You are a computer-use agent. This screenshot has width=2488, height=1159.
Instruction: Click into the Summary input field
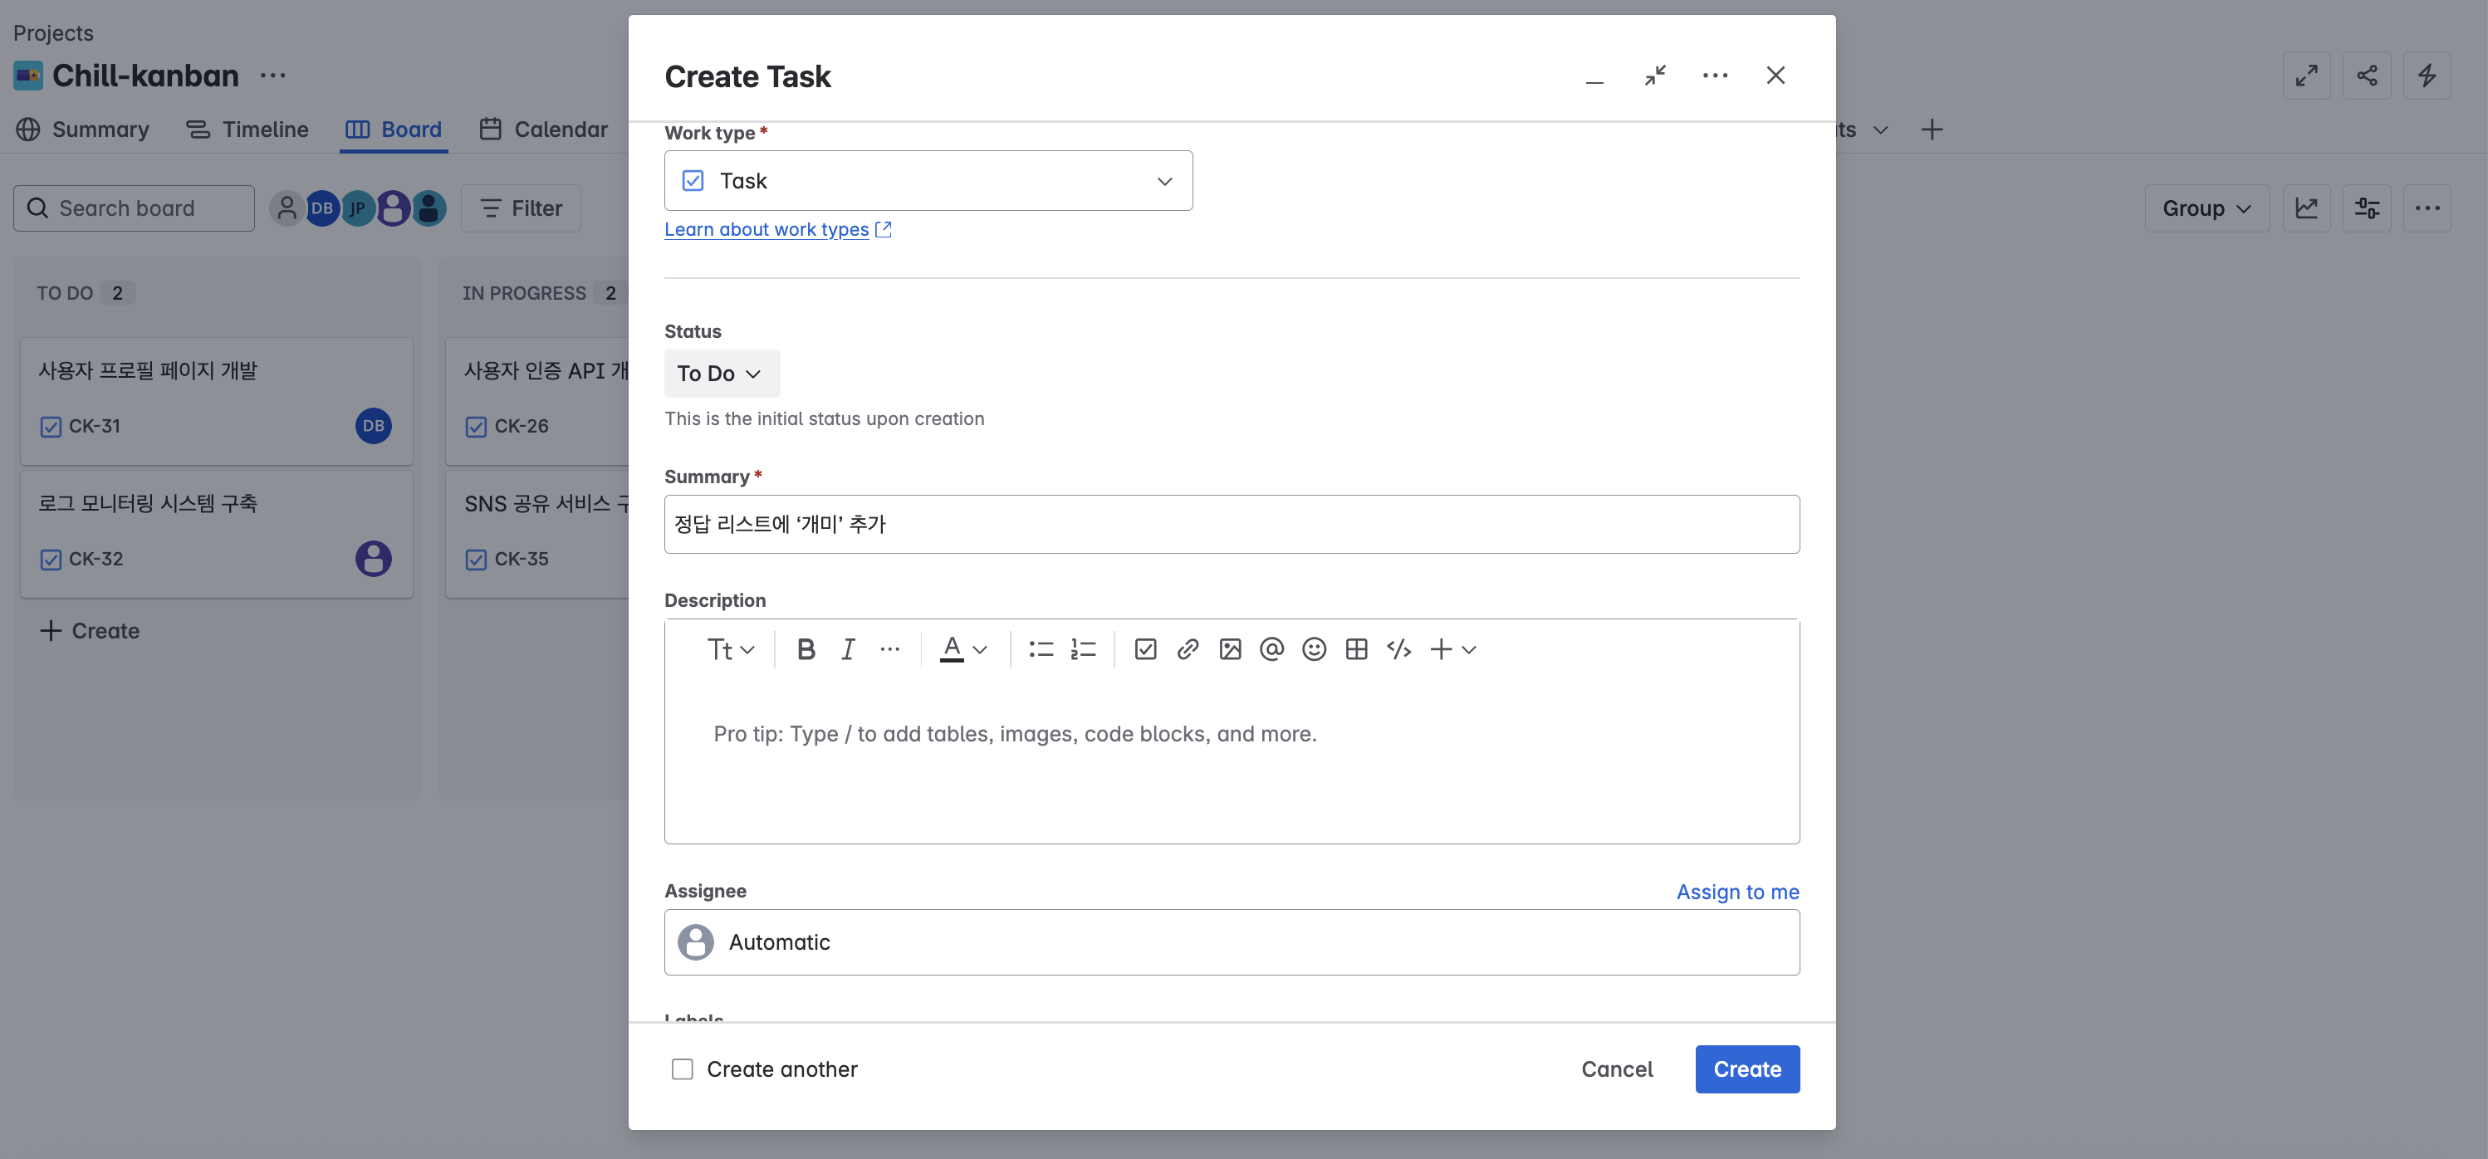(x=1231, y=525)
